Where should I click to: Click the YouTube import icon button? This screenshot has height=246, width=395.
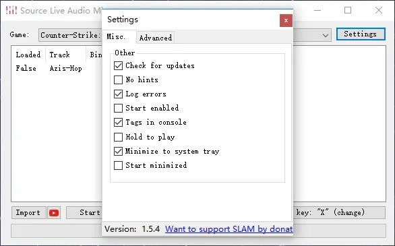(54, 213)
